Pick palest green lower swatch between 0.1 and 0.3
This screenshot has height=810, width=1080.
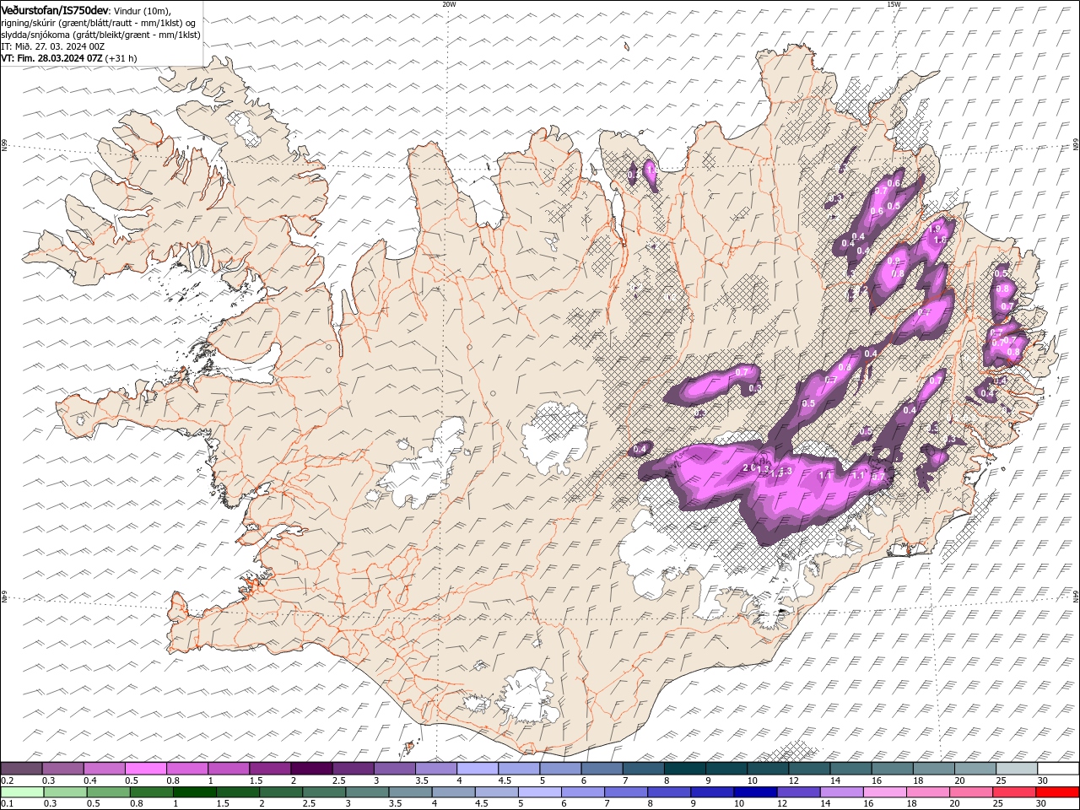(22, 792)
